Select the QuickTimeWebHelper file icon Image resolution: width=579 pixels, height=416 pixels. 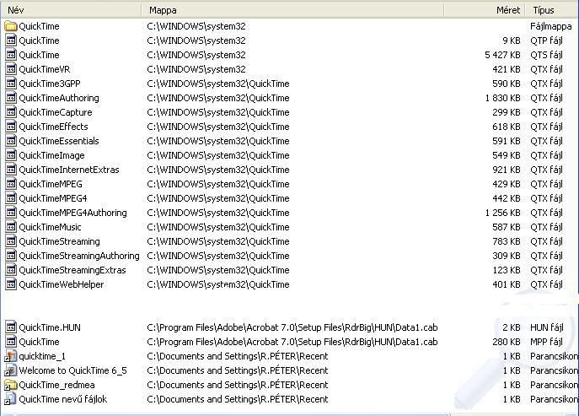(x=11, y=284)
